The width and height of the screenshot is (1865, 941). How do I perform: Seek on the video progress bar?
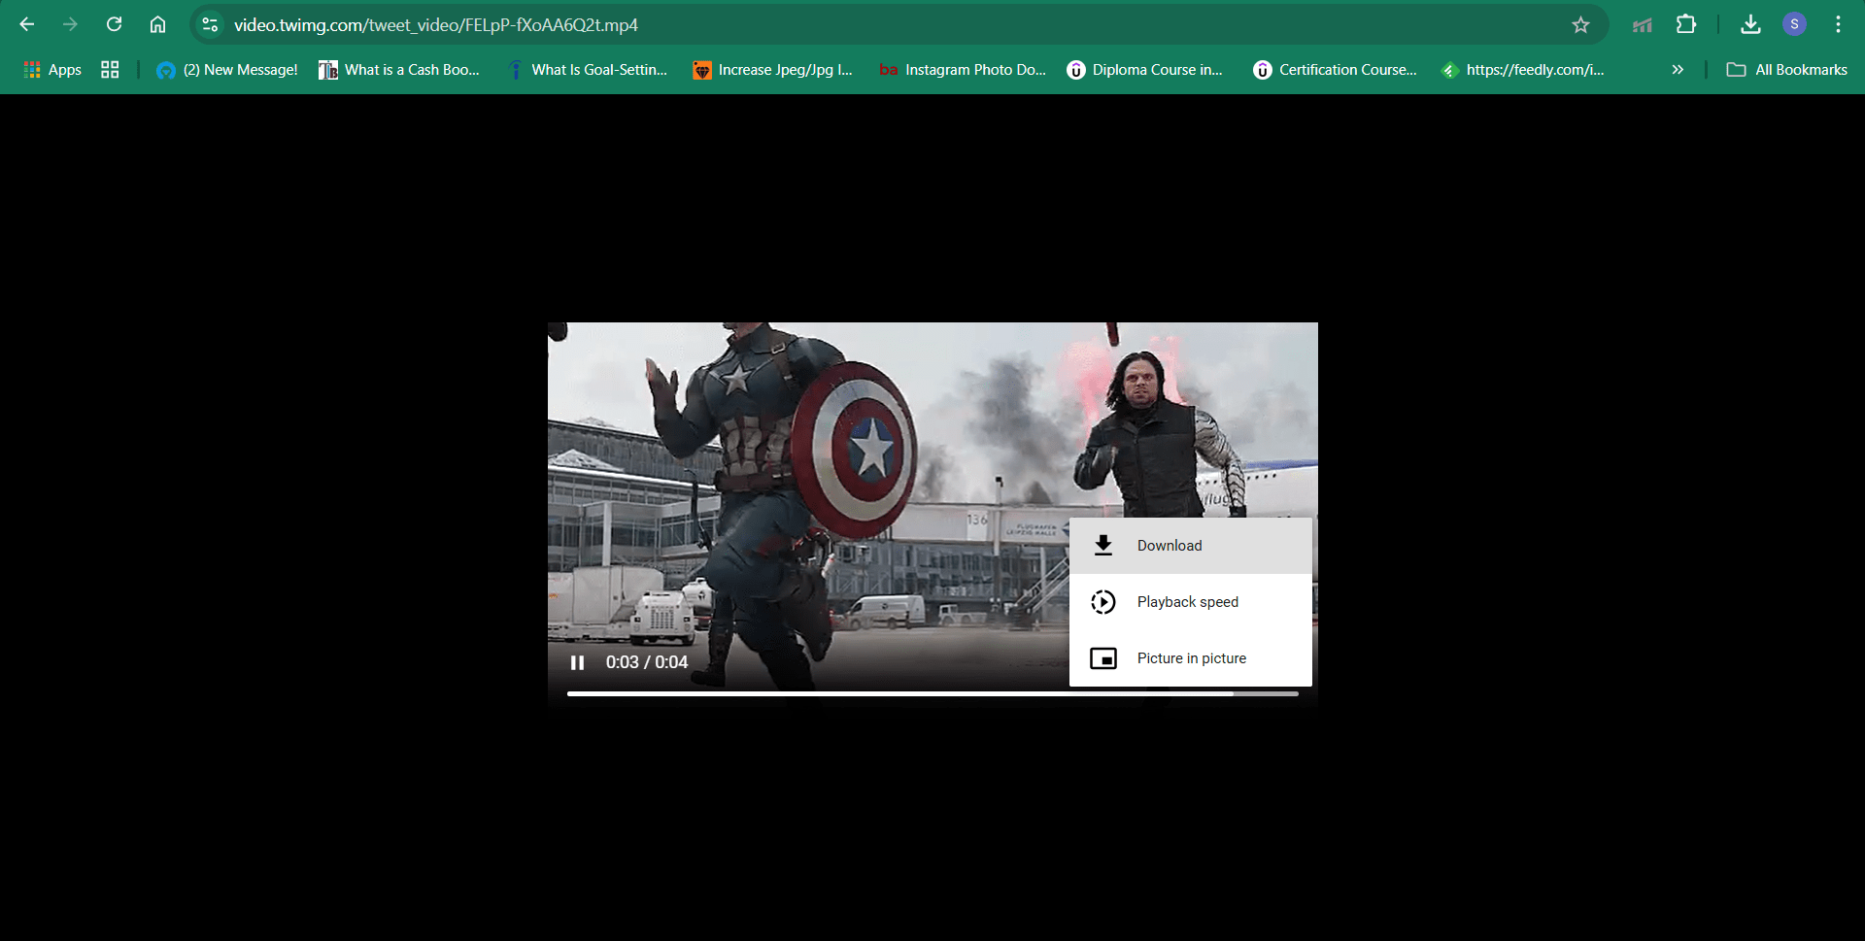tap(932, 693)
